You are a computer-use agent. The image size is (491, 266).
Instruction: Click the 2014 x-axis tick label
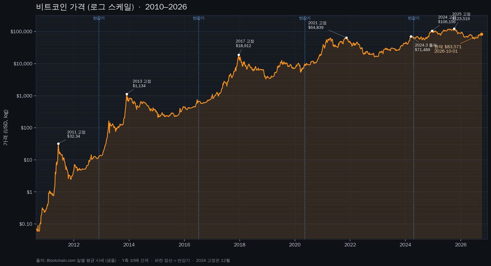tap(129, 245)
